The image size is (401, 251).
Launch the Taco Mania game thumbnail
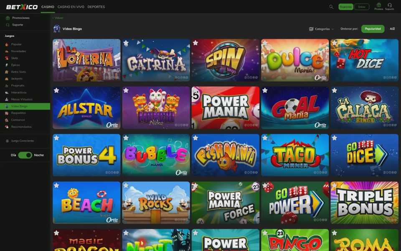tap(295, 155)
